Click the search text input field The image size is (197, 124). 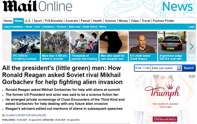pyautogui.click(x=164, y=68)
